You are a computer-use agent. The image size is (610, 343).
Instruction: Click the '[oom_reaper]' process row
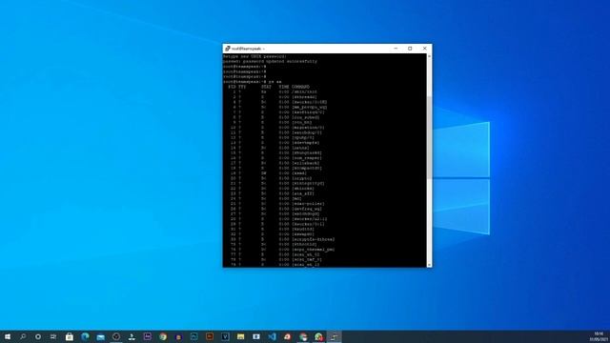pyautogui.click(x=275, y=158)
